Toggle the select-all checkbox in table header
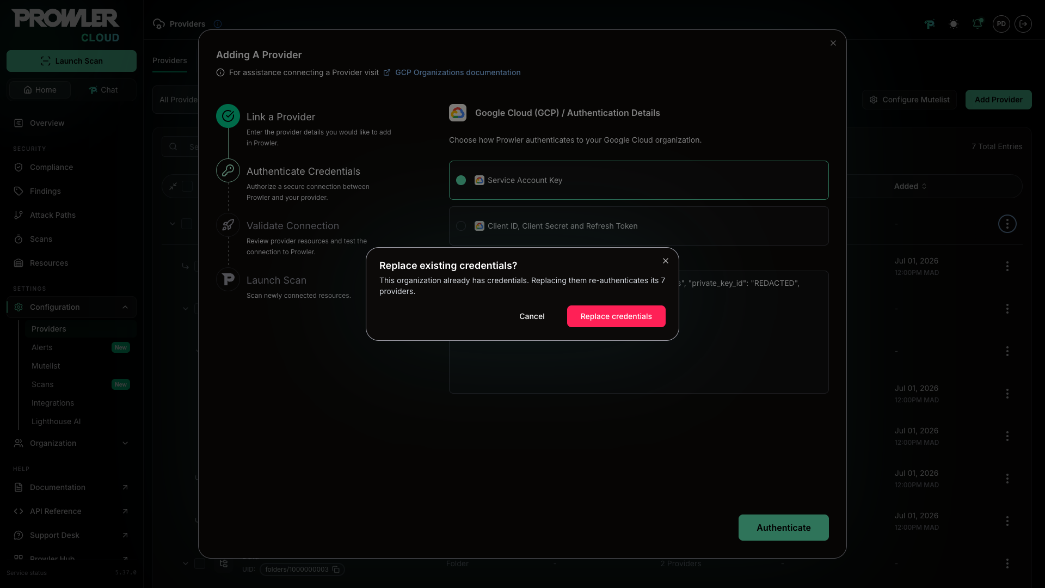 coord(187,186)
